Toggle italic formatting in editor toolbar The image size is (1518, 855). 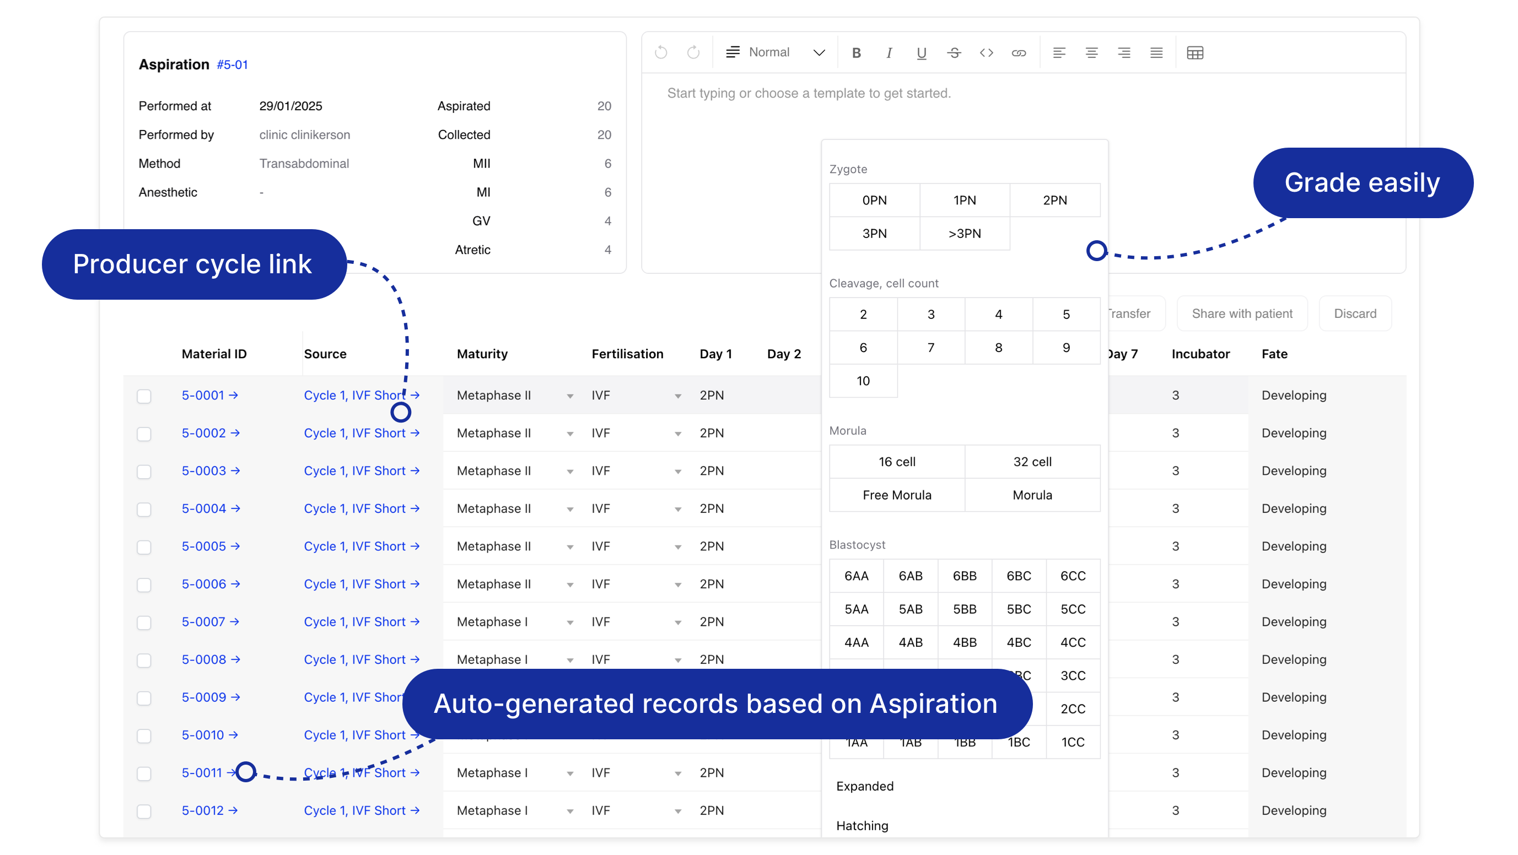[x=889, y=53]
